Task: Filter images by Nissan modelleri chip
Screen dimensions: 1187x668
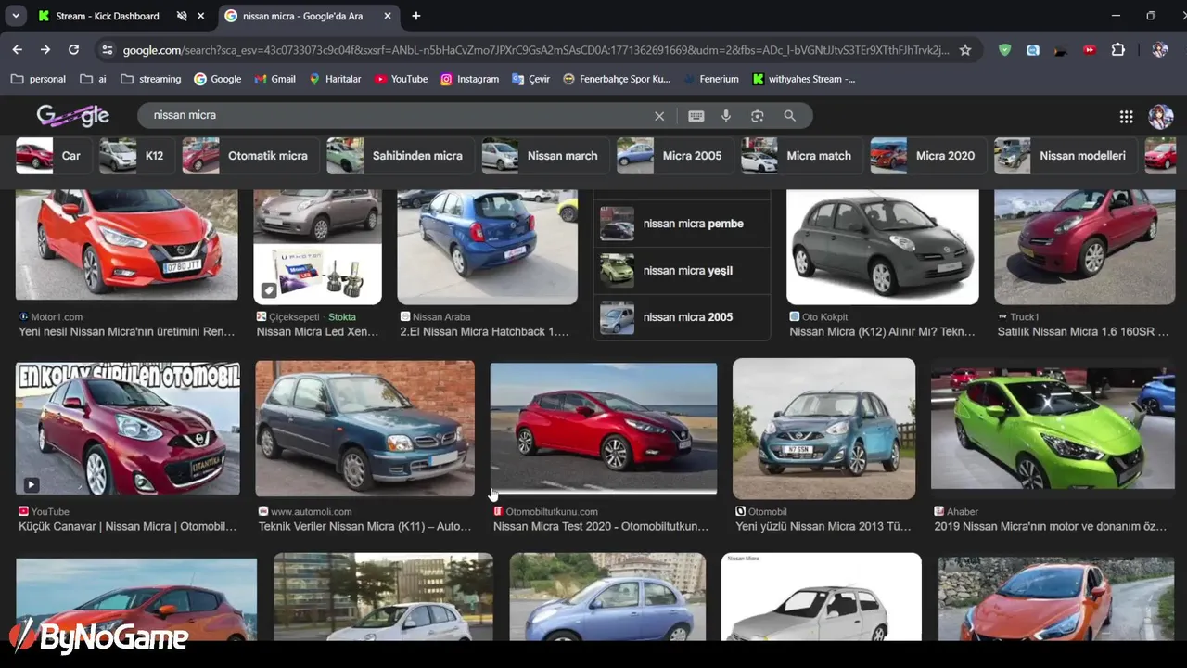Action: click(x=1066, y=156)
